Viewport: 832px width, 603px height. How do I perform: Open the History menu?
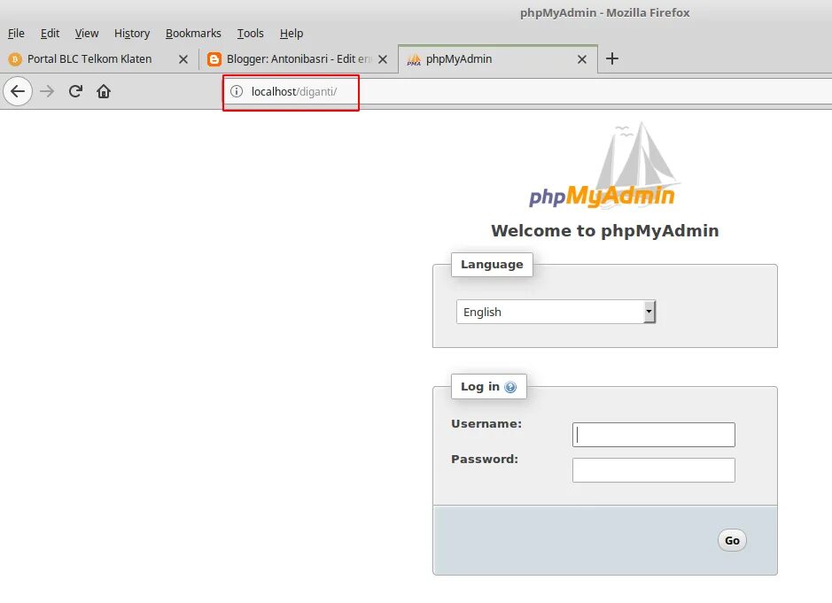coord(132,33)
